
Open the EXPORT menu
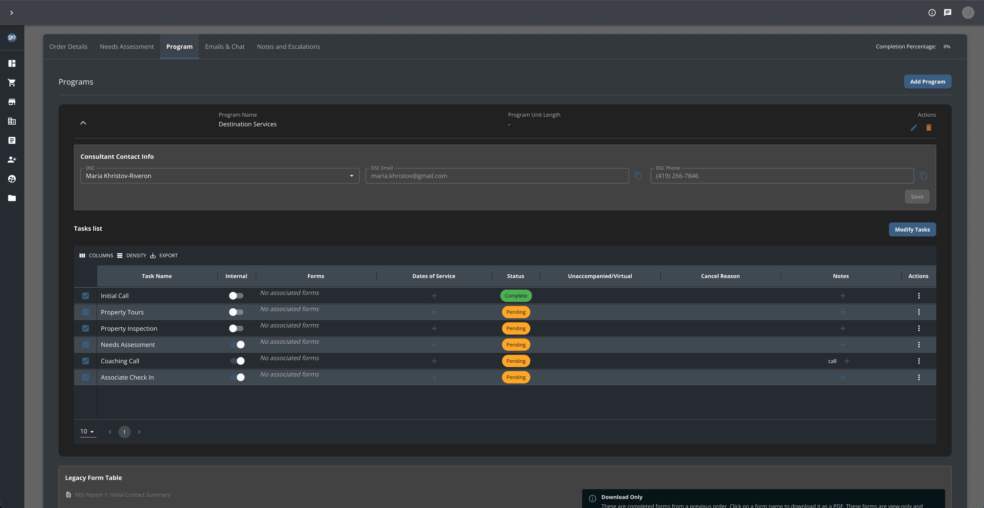click(164, 255)
